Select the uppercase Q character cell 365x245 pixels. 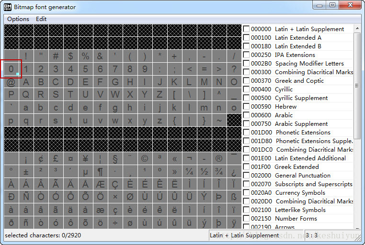[x=26, y=94]
